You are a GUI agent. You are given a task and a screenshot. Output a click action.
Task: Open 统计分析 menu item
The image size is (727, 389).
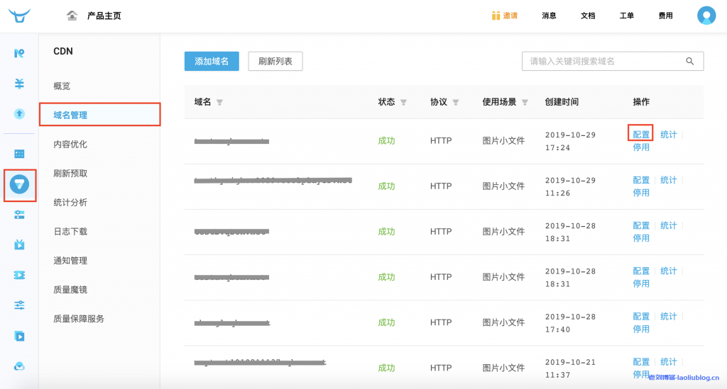(70, 203)
